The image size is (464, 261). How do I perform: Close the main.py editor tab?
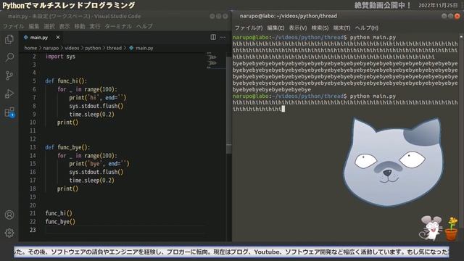58,37
